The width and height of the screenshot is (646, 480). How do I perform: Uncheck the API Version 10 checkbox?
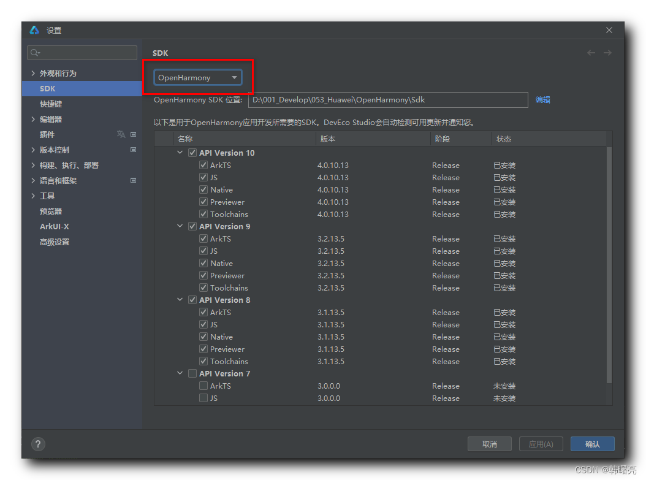192,153
